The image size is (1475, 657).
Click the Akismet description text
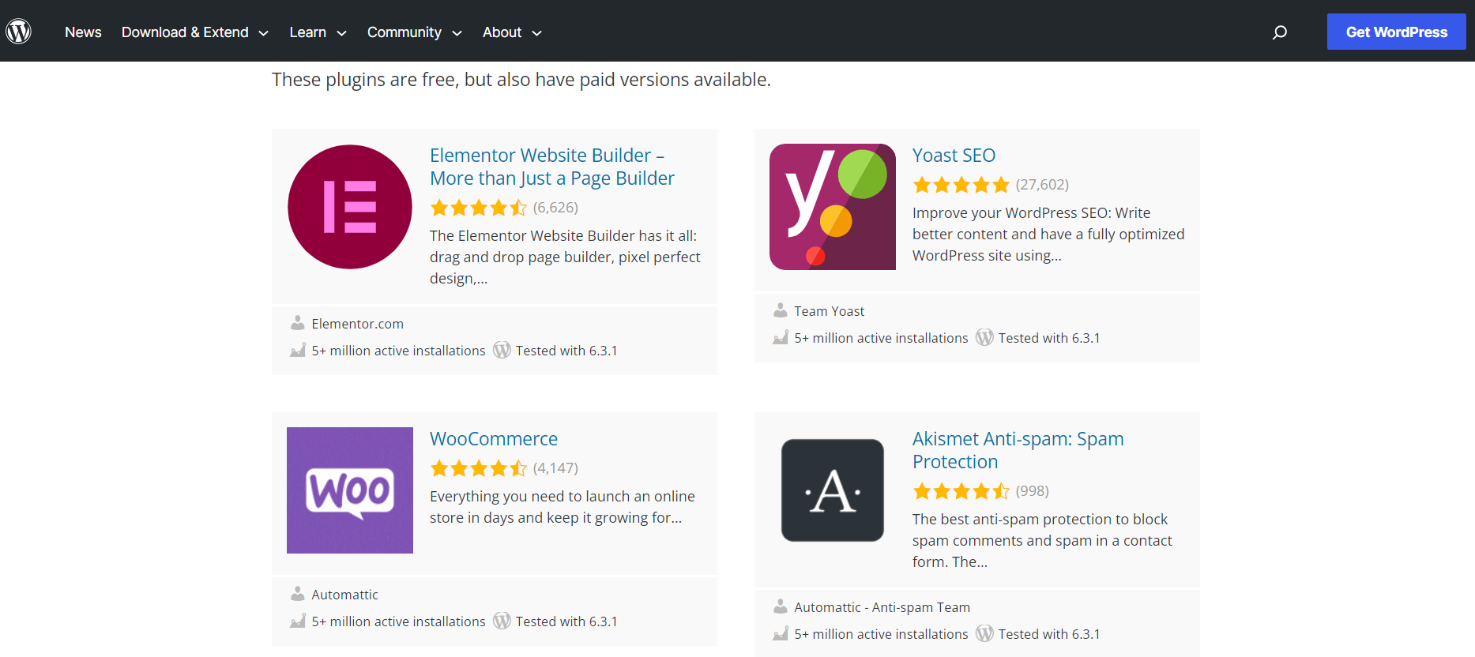1042,541
